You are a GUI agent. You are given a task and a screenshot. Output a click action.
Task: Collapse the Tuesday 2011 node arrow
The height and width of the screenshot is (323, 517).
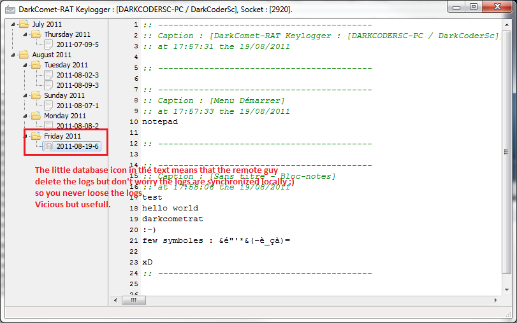[26, 65]
